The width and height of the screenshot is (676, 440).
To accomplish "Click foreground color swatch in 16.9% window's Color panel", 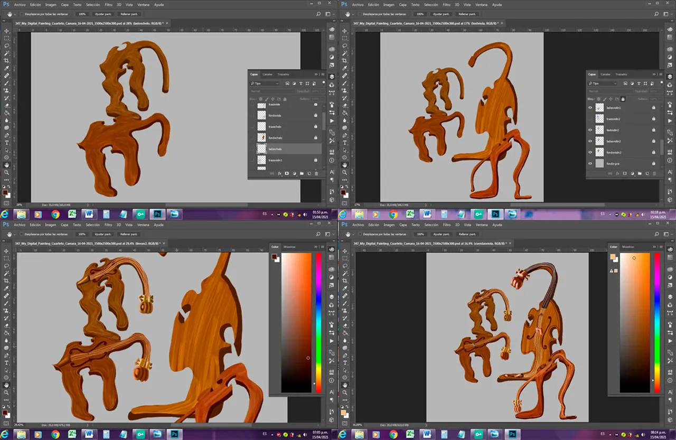I will [613, 257].
